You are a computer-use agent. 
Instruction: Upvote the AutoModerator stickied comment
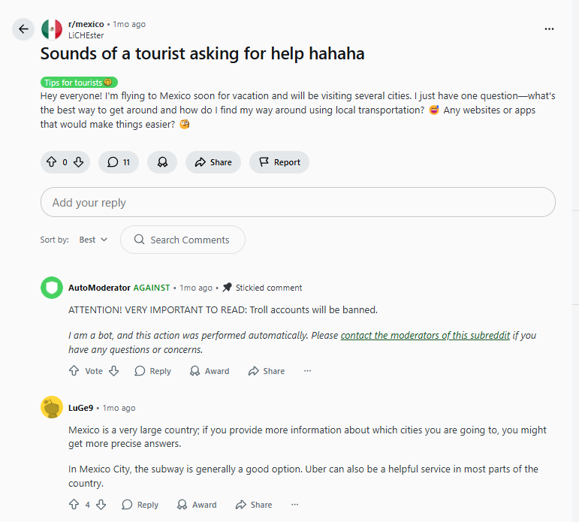tap(74, 371)
